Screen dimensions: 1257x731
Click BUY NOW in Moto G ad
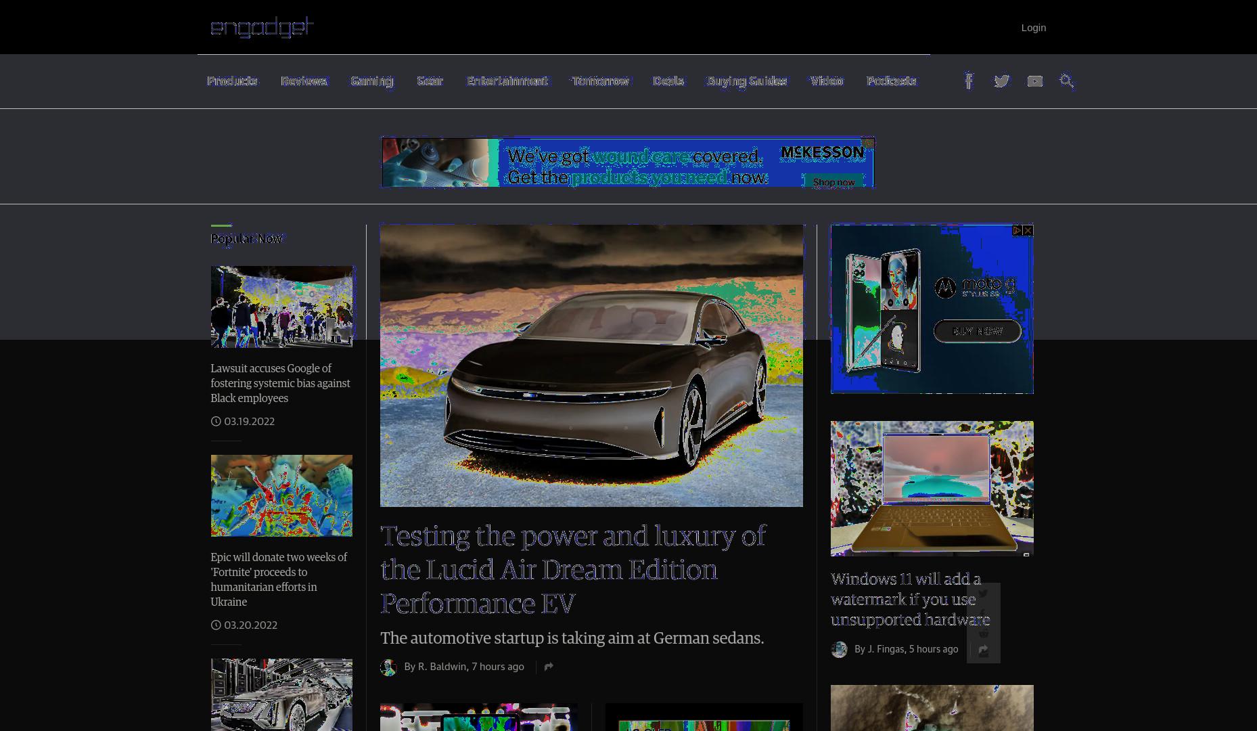point(977,331)
